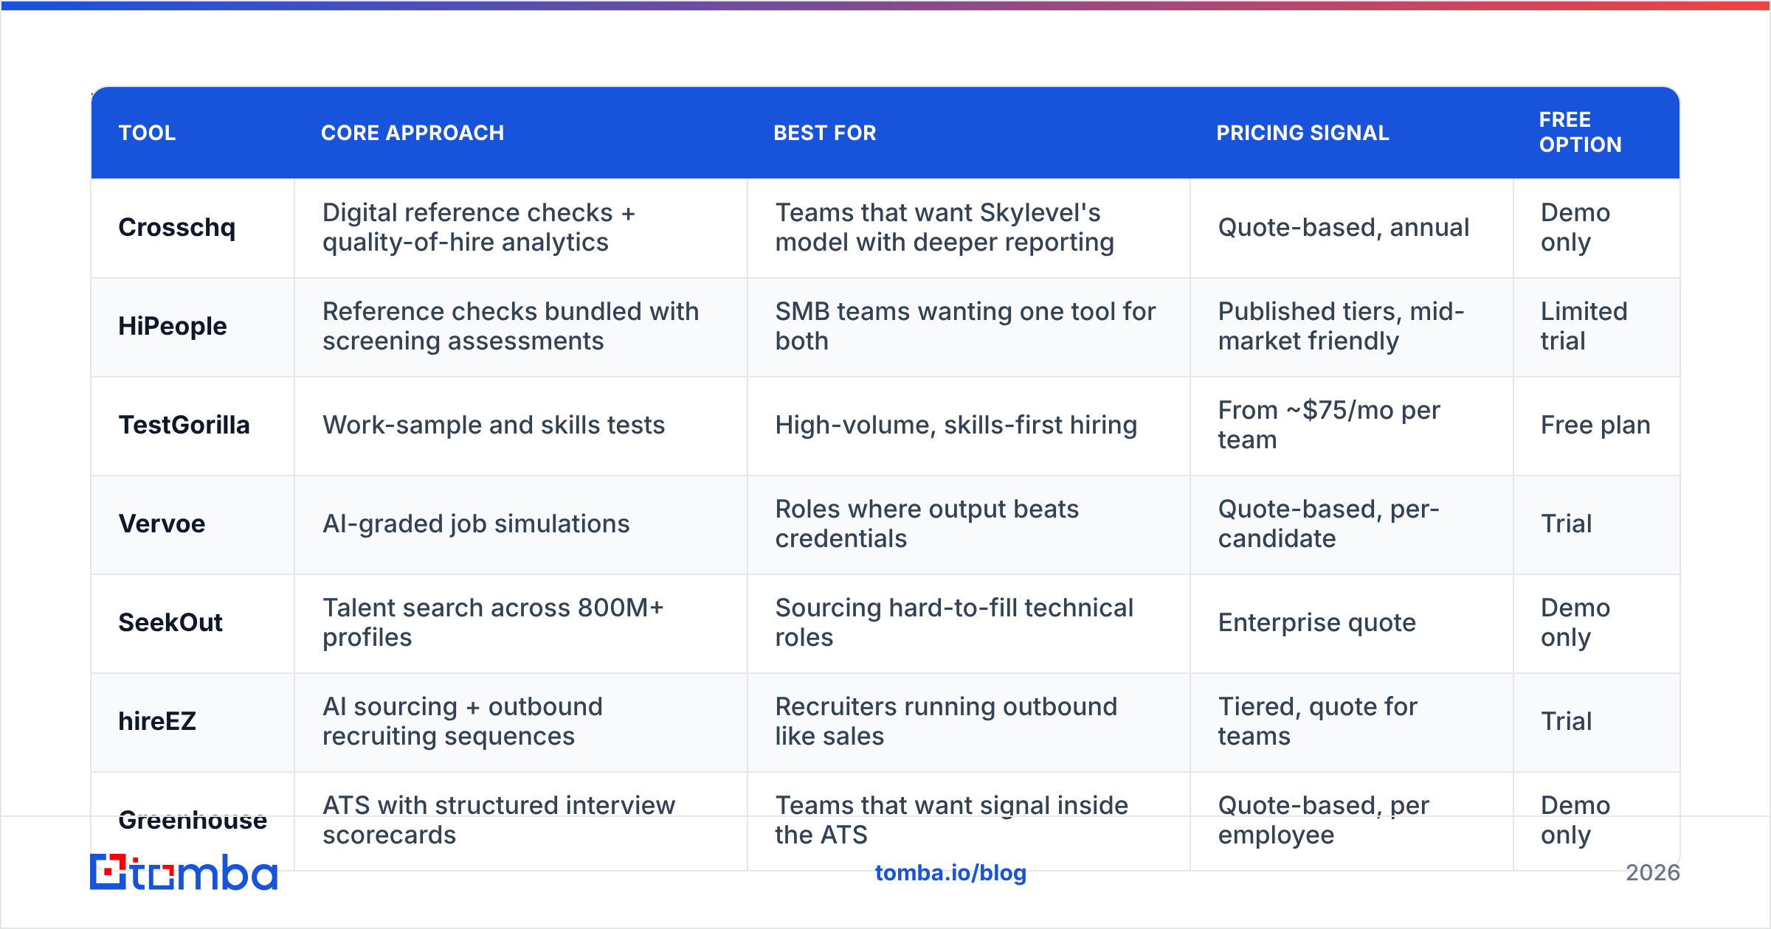Click the SeekOut tool name
This screenshot has width=1771, height=929.
point(170,623)
